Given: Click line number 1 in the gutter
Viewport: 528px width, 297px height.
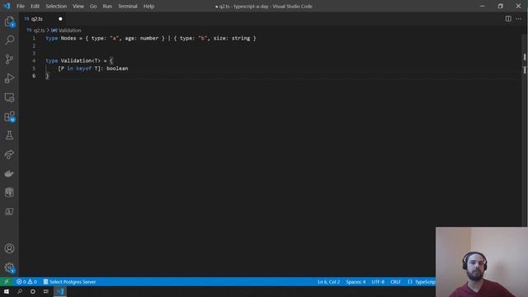Looking at the screenshot, I should click(34, 38).
